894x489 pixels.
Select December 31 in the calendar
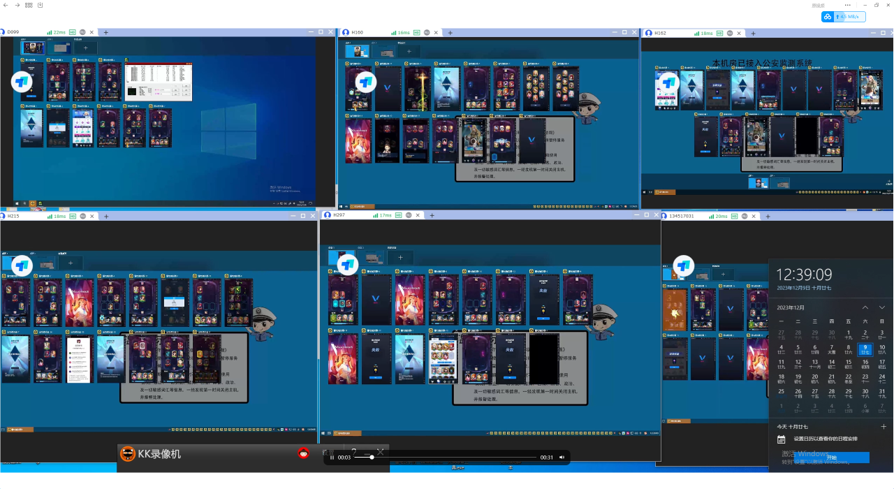coord(882,393)
